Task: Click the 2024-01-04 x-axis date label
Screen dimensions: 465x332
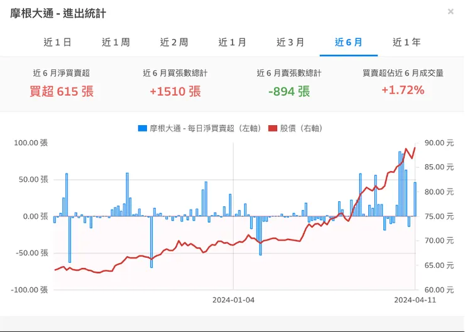Action: 233,300
